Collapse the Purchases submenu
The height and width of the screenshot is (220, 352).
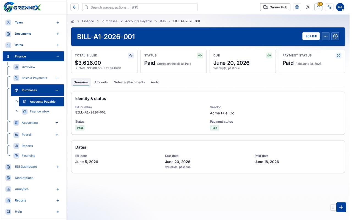pyautogui.click(x=57, y=90)
